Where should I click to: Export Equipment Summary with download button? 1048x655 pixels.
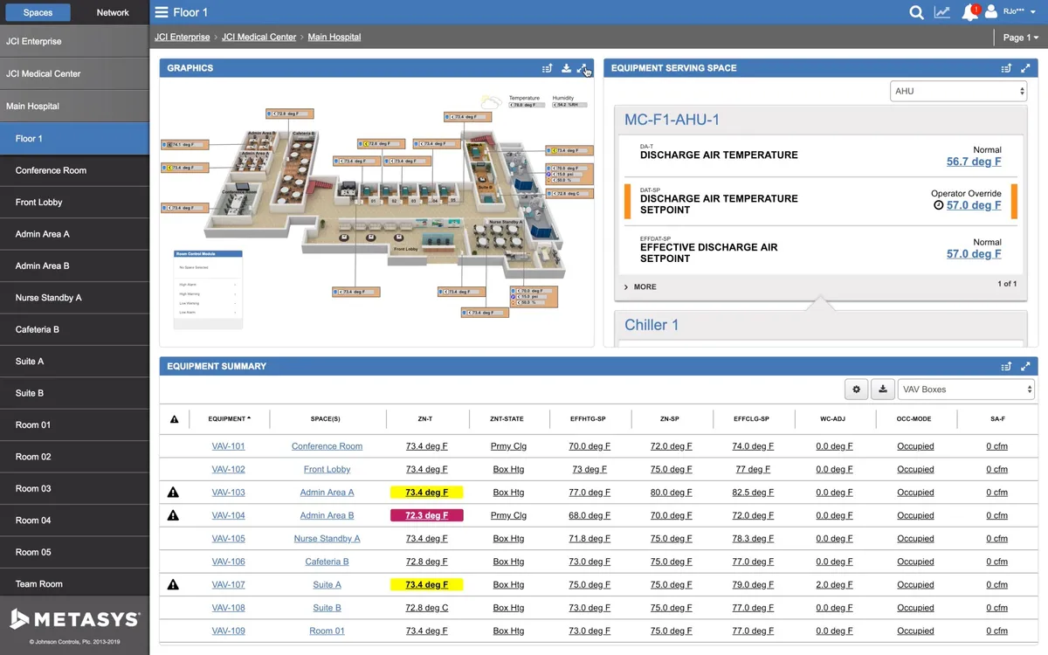coord(882,390)
